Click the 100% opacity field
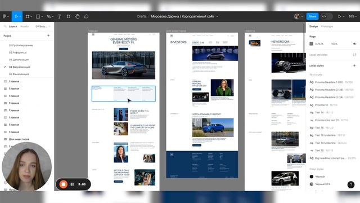Screen dimensions: 360x203 334,44
